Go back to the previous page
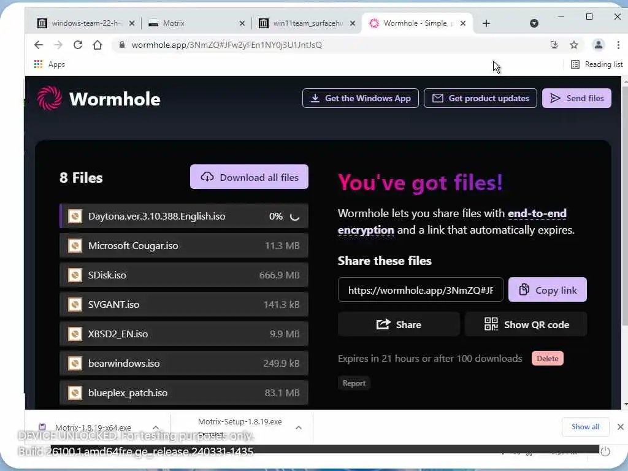The image size is (628, 471). tap(39, 45)
